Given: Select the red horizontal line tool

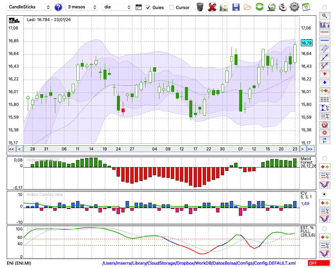Looking at the screenshot, I should [324, 32].
